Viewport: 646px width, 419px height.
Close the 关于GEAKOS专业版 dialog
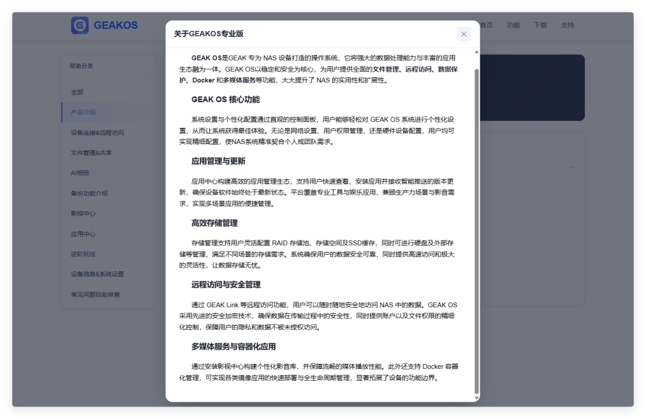[x=464, y=34]
